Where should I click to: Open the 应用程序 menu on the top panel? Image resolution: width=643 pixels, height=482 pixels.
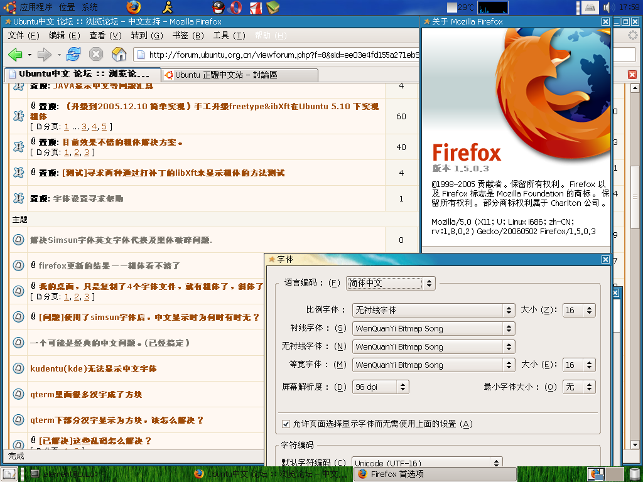[36, 7]
